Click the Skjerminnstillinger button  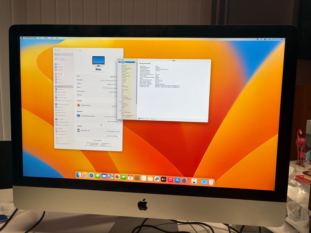[113, 121]
